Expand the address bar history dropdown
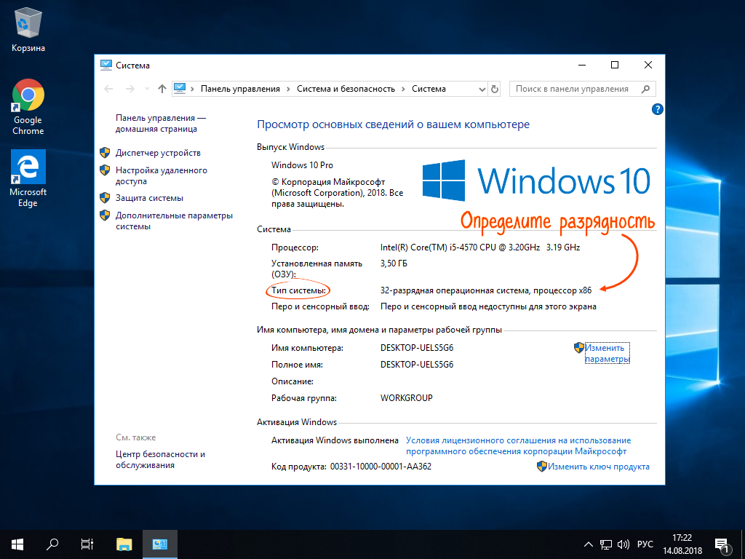This screenshot has width=745, height=559. click(x=482, y=89)
